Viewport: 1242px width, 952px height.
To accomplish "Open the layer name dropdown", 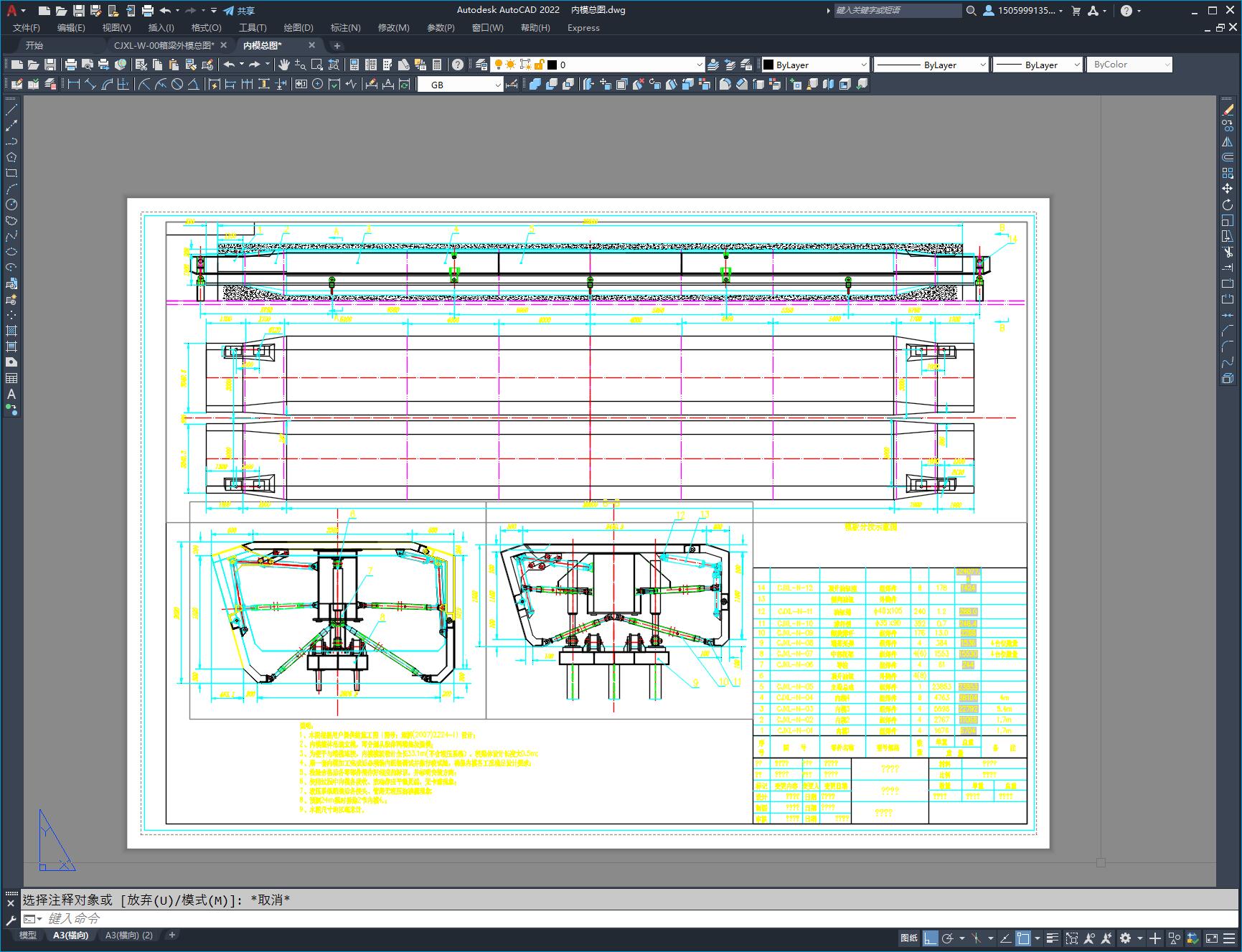I will tap(700, 65).
